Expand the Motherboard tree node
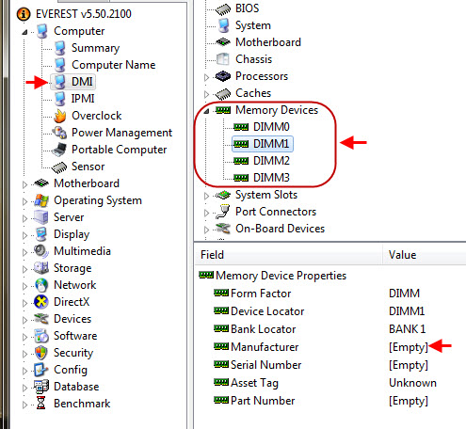The width and height of the screenshot is (466, 429). 24,184
